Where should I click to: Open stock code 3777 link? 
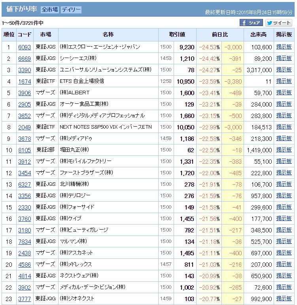coord(25,299)
